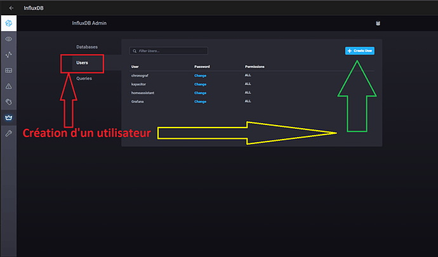Open the Configuration wrench icon
This screenshot has height=257, width=438.
9,133
